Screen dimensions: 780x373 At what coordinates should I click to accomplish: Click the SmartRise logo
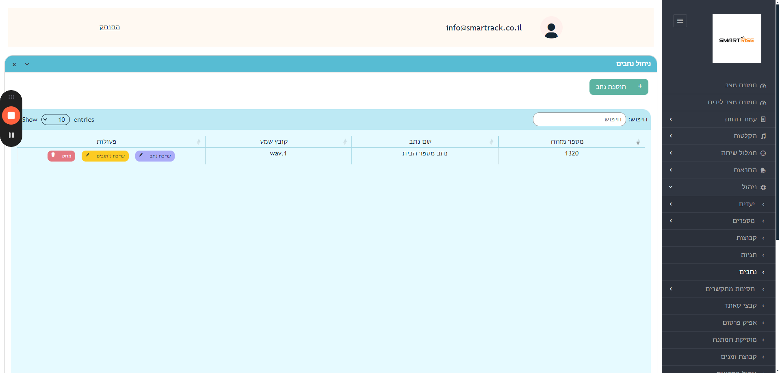(737, 39)
